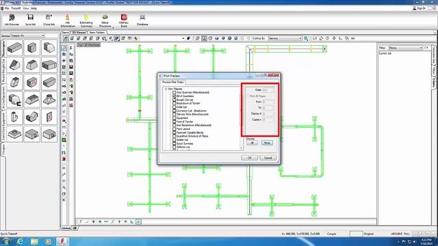
Task: Choose All reports button
Action: coord(252,143)
